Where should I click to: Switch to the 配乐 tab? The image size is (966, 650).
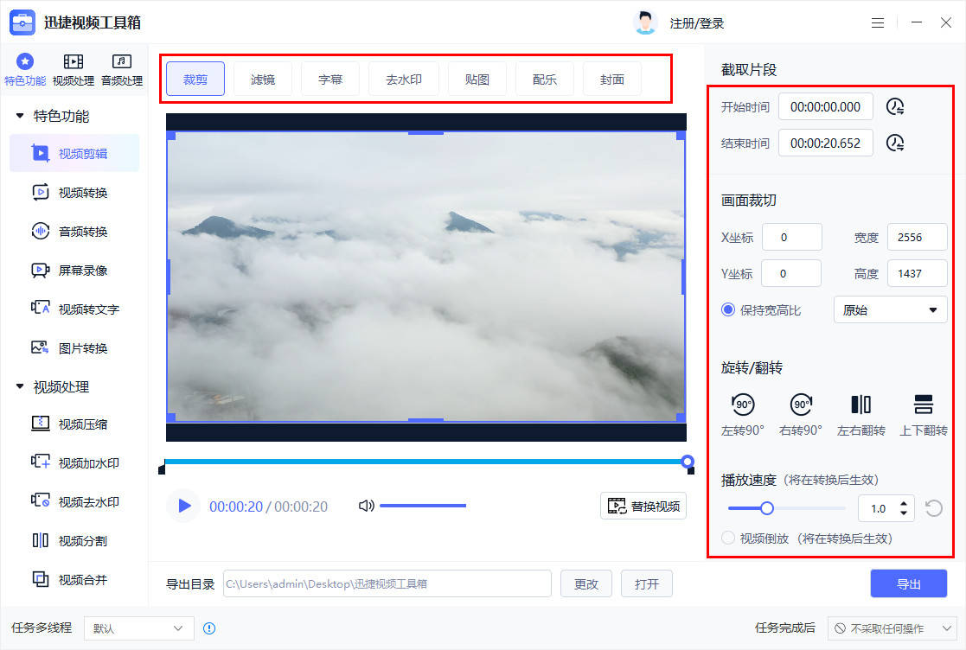pyautogui.click(x=545, y=79)
